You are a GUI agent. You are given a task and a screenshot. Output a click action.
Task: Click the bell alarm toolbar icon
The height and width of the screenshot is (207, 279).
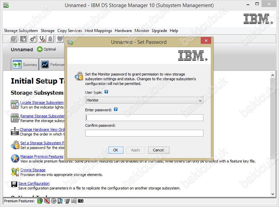click(x=51, y=39)
